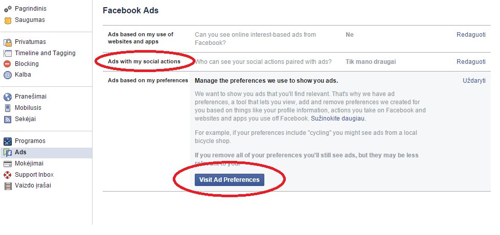Select Programos in the sidebar

pyautogui.click(x=30, y=141)
